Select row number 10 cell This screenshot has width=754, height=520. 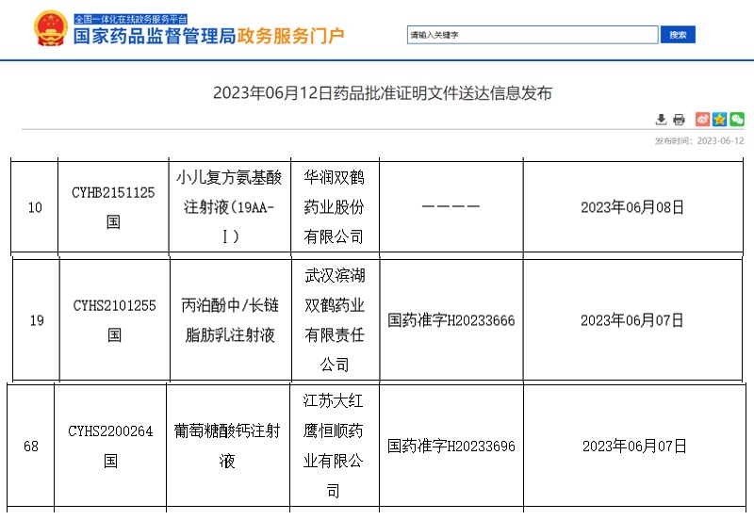35,207
